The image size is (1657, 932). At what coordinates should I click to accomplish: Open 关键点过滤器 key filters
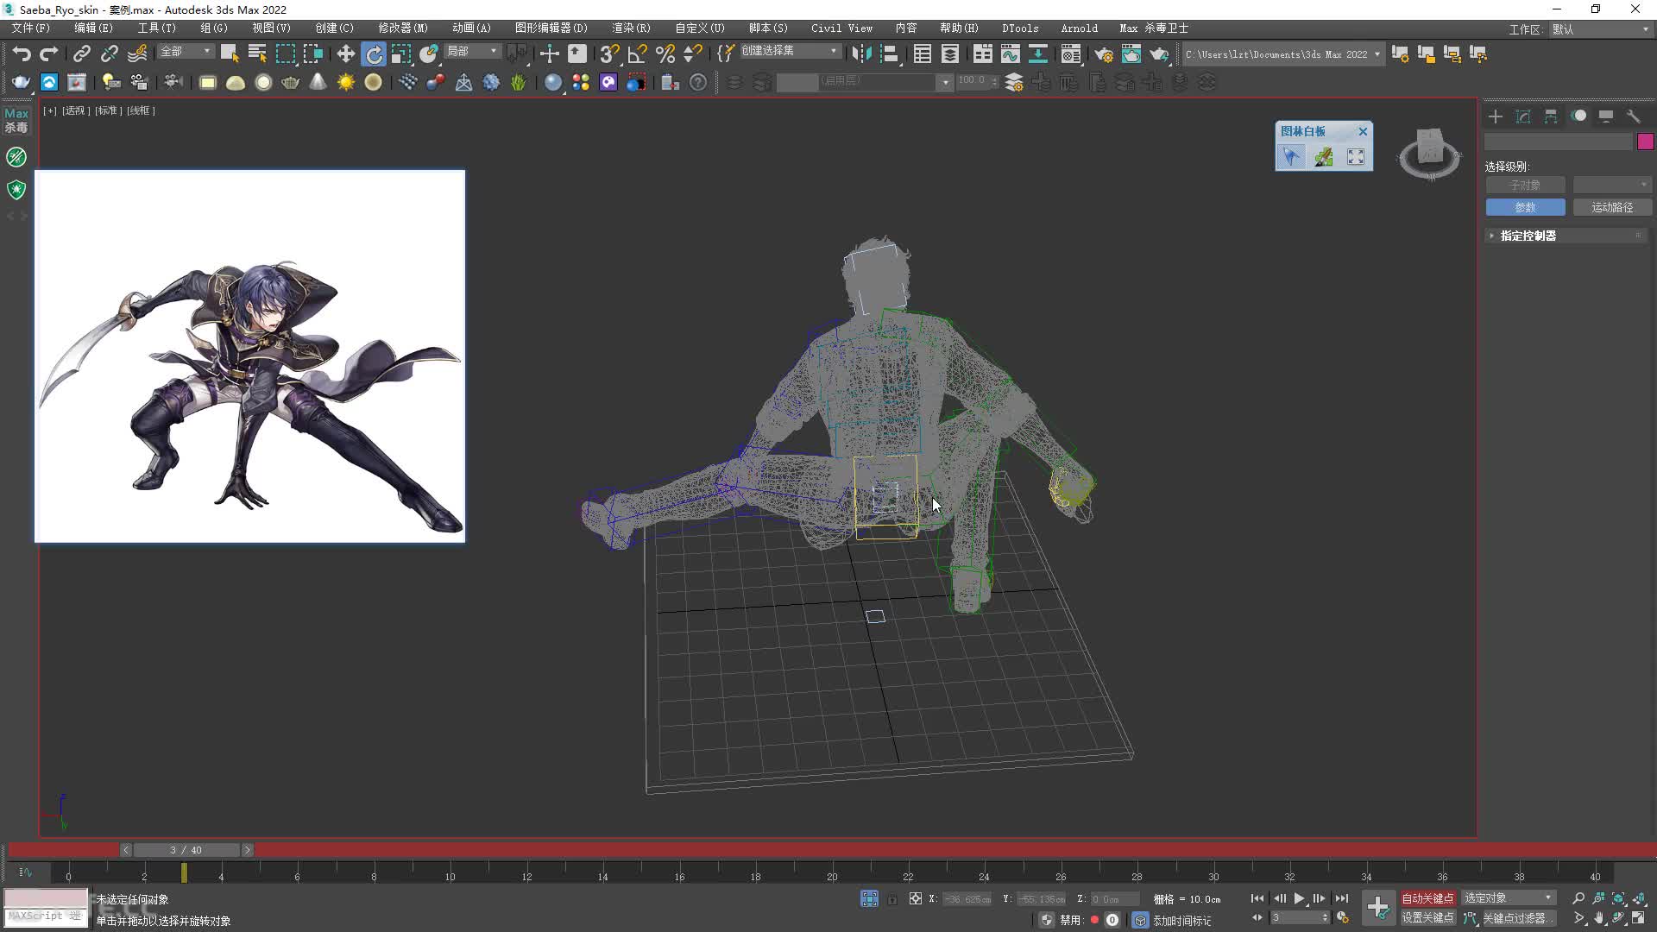click(1519, 918)
